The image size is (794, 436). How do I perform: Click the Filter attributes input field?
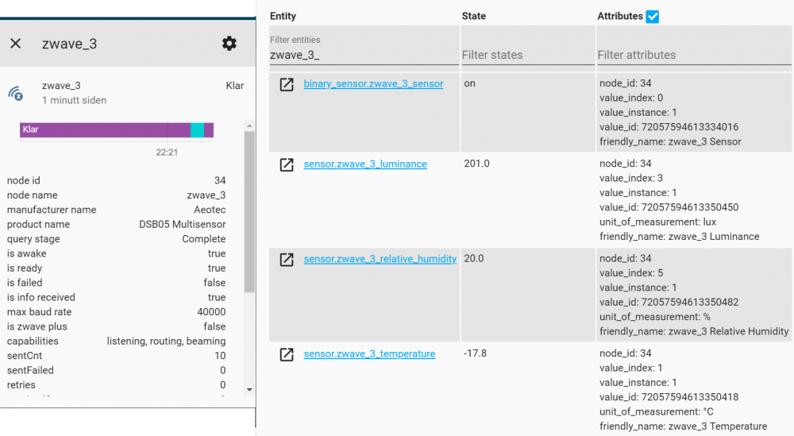(x=692, y=55)
